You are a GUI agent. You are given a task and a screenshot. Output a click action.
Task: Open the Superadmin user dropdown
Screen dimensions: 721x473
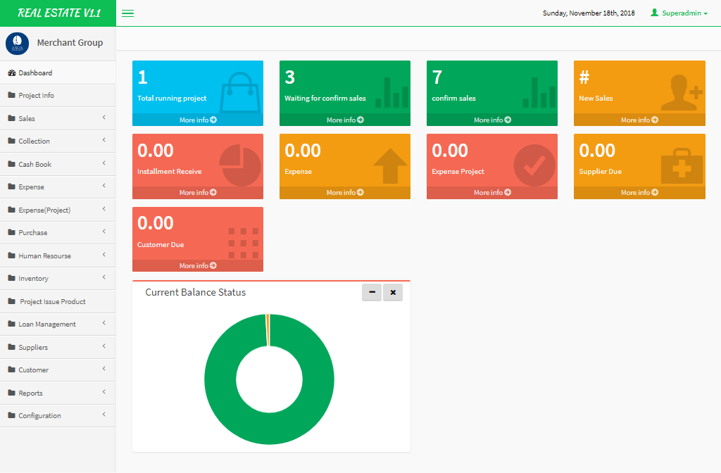click(x=679, y=13)
